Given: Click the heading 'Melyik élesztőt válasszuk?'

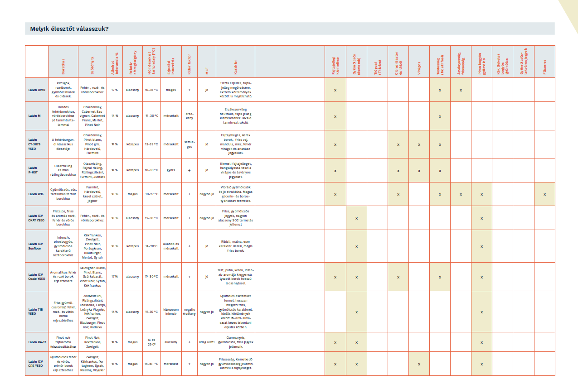Looking at the screenshot, I should [69, 29].
